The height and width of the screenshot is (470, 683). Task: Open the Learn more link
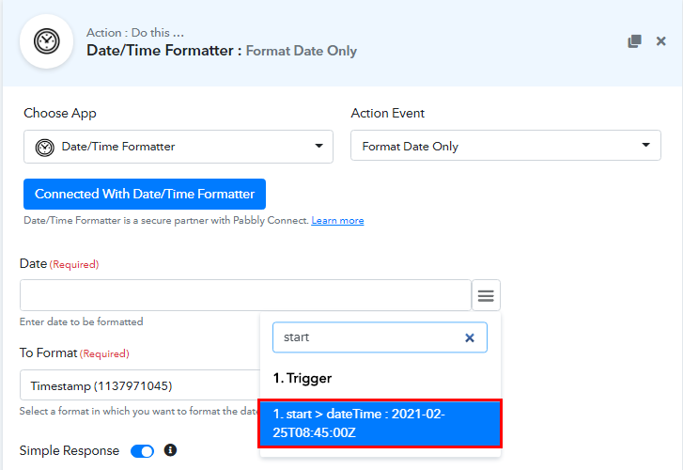[337, 221]
